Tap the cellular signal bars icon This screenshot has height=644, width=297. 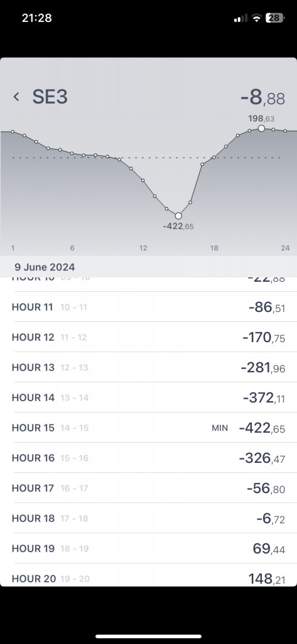point(240,18)
